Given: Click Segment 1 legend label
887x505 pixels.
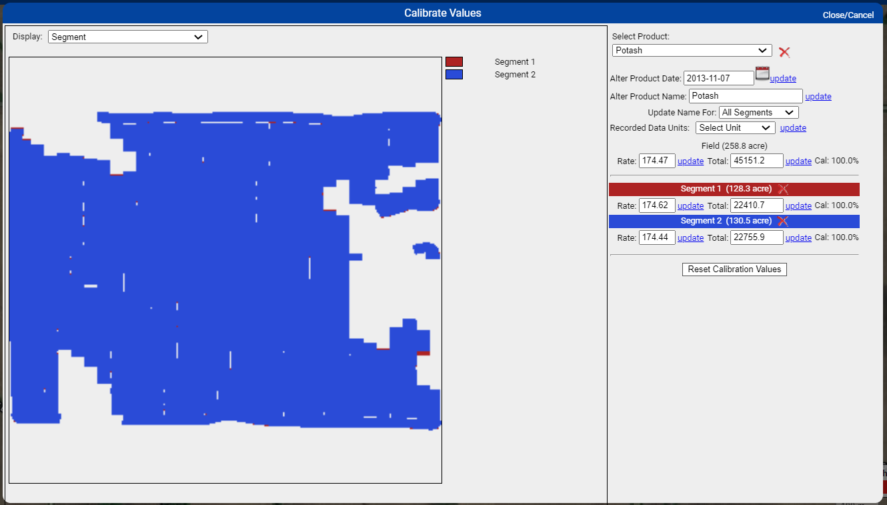Looking at the screenshot, I should click(515, 62).
